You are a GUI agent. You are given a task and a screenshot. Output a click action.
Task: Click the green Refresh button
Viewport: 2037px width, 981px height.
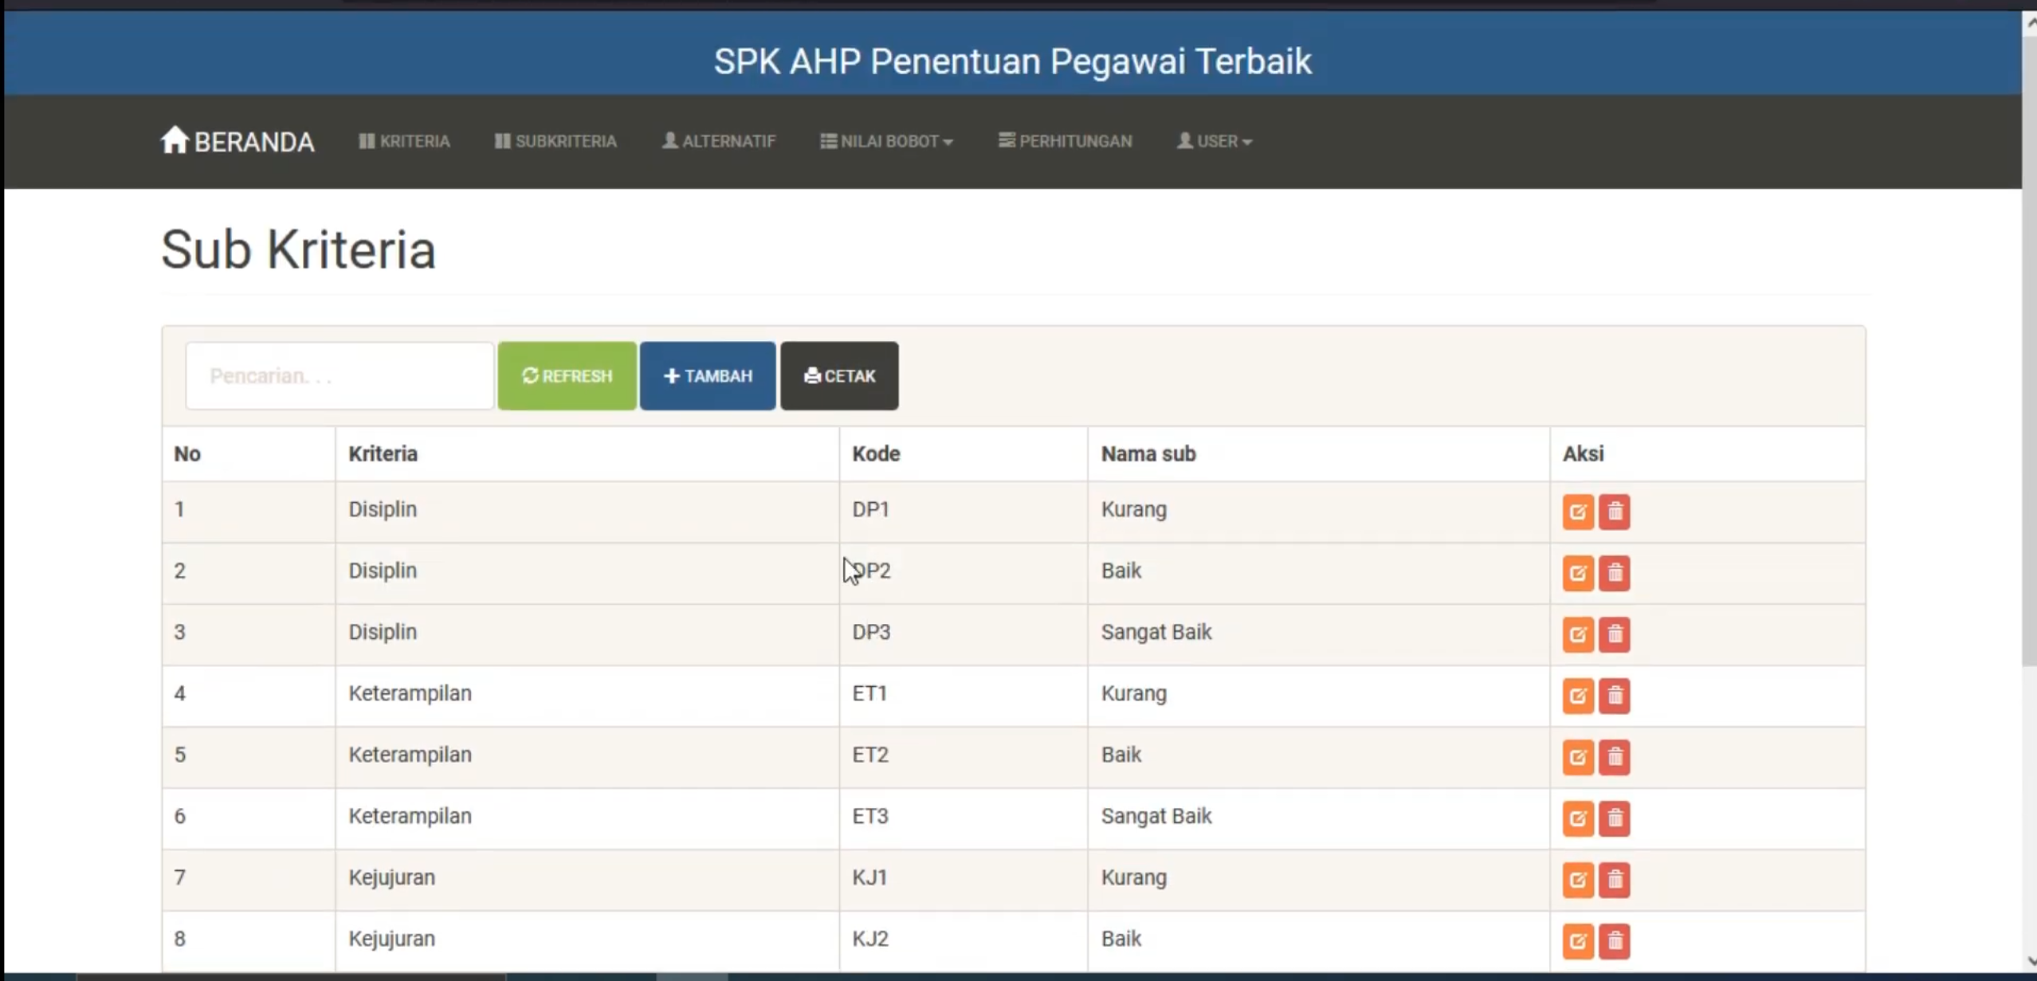pyautogui.click(x=567, y=376)
